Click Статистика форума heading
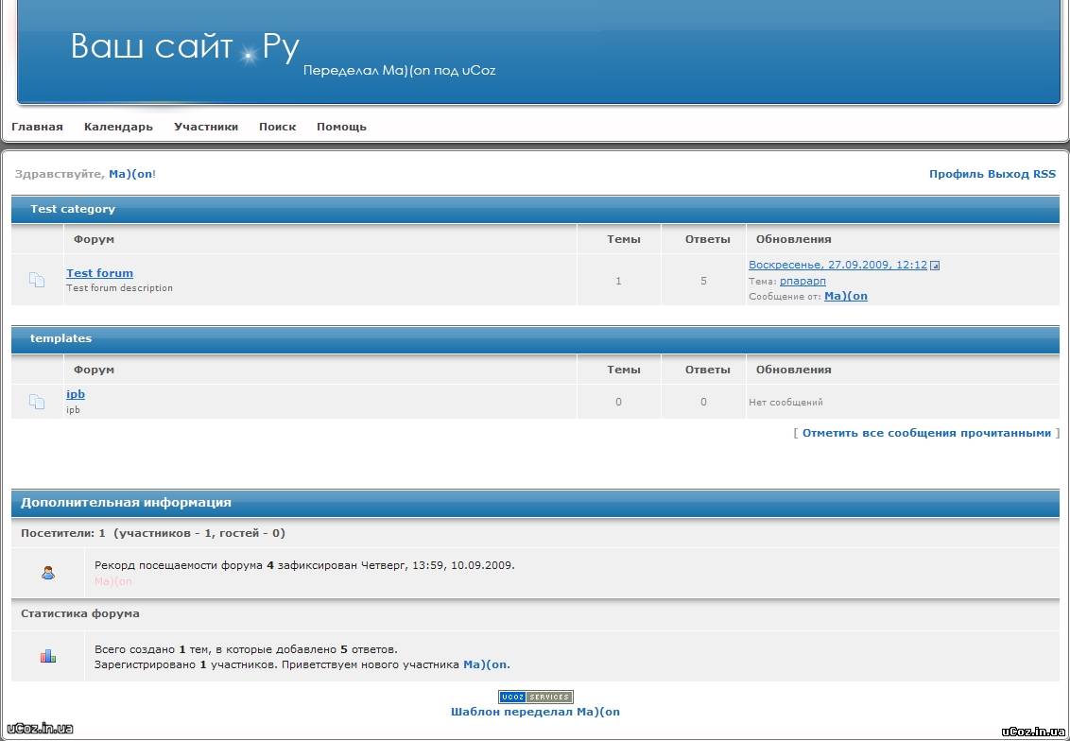 point(80,613)
